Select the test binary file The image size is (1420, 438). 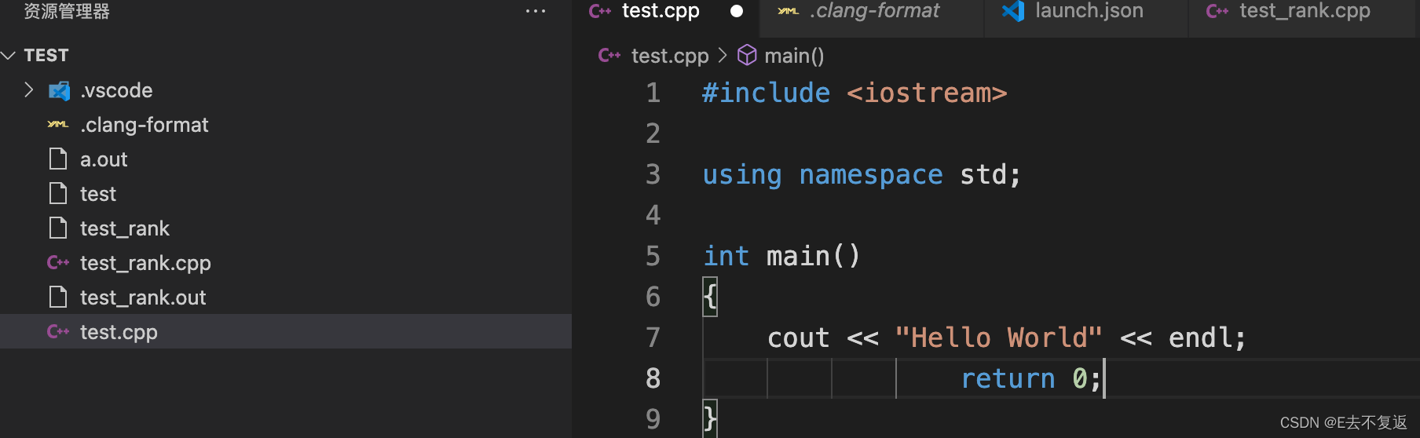click(x=98, y=194)
